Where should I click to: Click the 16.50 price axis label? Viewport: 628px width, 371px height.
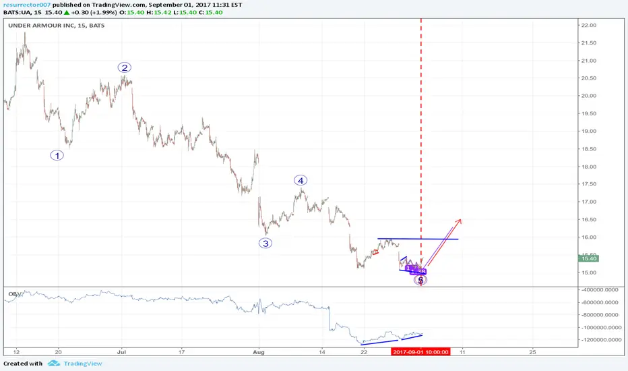click(x=589, y=219)
